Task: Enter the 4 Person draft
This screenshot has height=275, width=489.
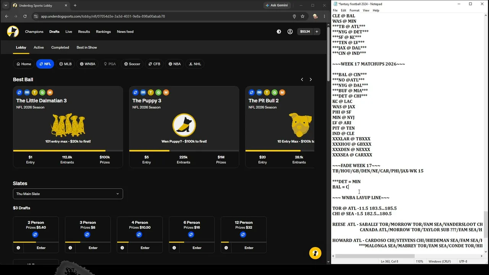Action: [x=145, y=248]
